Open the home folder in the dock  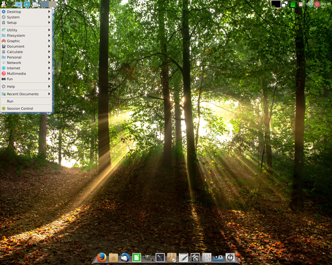(113, 257)
